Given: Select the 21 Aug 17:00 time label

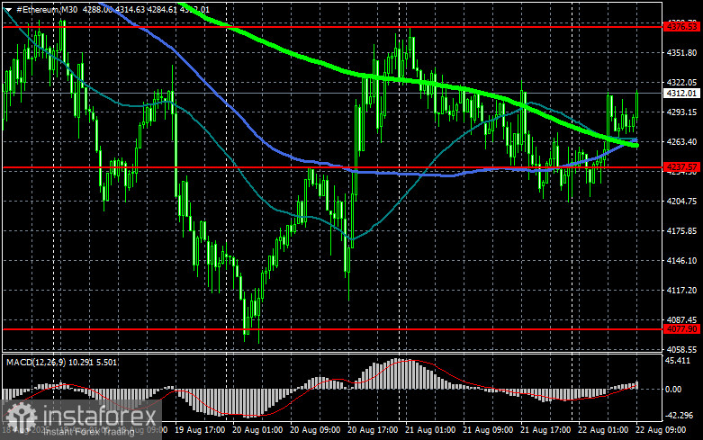Looking at the screenshot, I should (545, 430).
